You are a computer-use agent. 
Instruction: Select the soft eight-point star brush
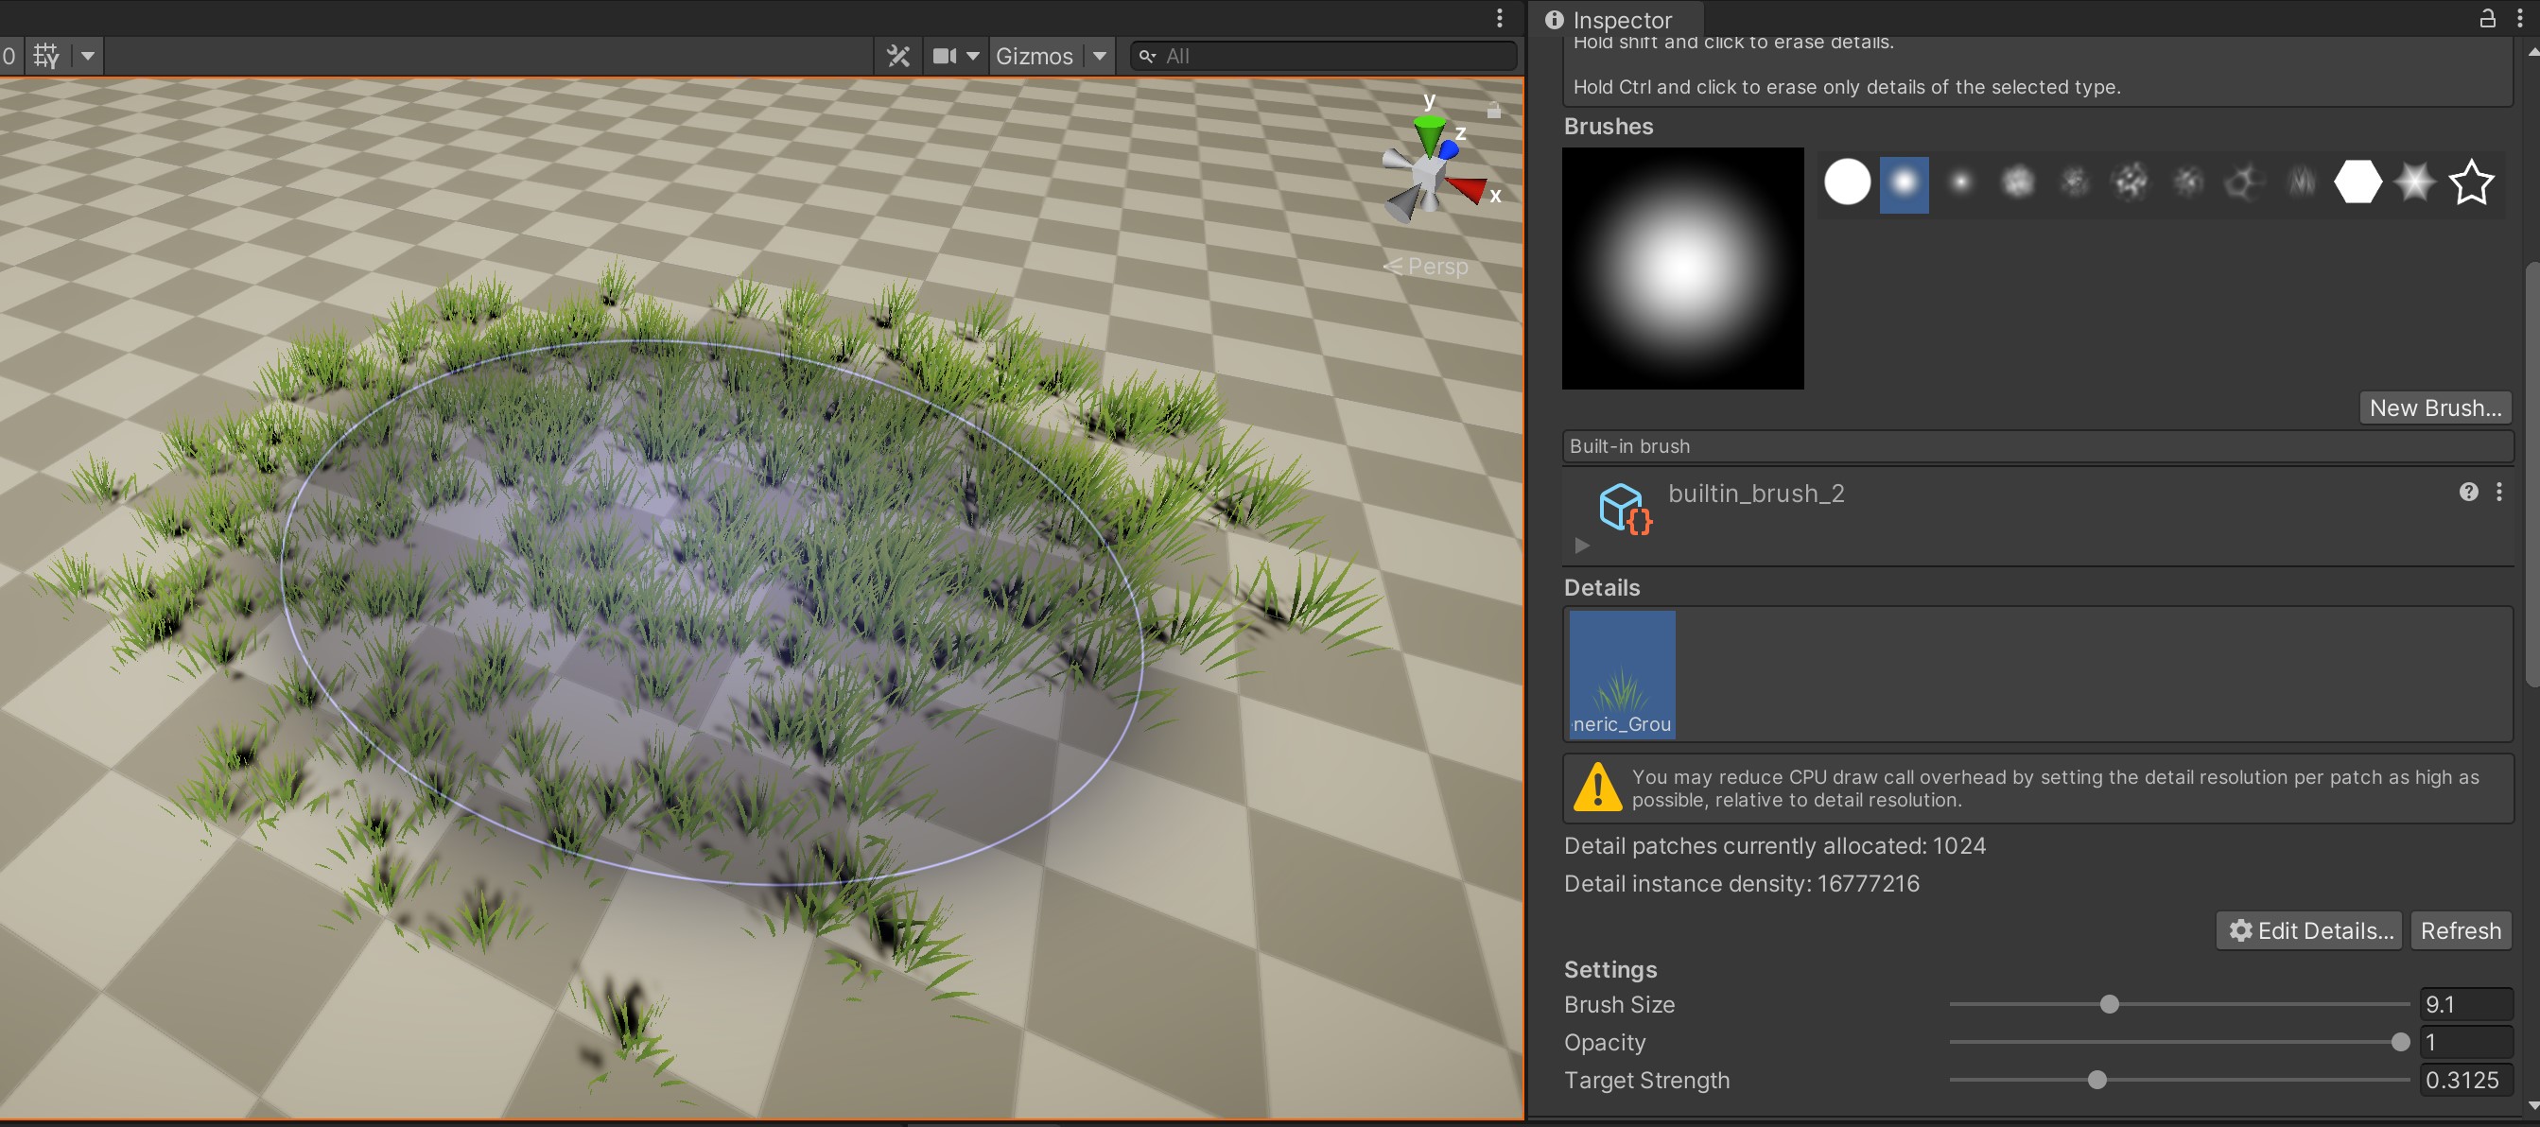2414,182
